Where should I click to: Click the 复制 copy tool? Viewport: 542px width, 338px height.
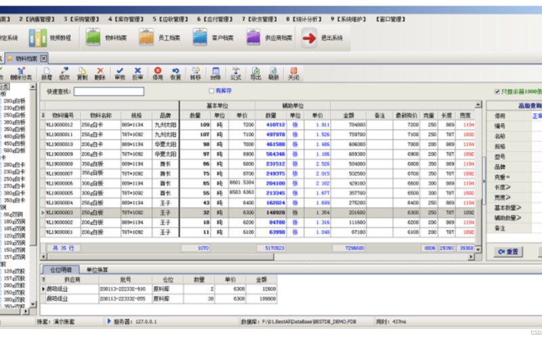82,74
